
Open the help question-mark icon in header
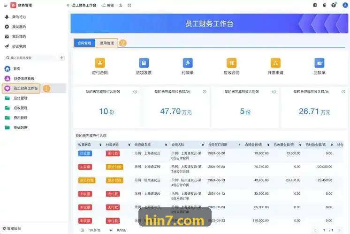[334, 5]
